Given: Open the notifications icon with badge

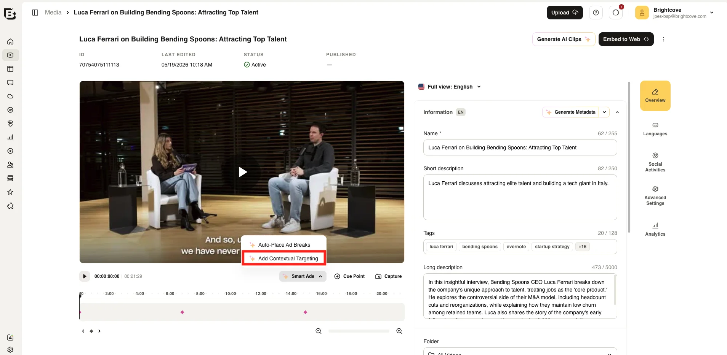Looking at the screenshot, I should pyautogui.click(x=616, y=13).
